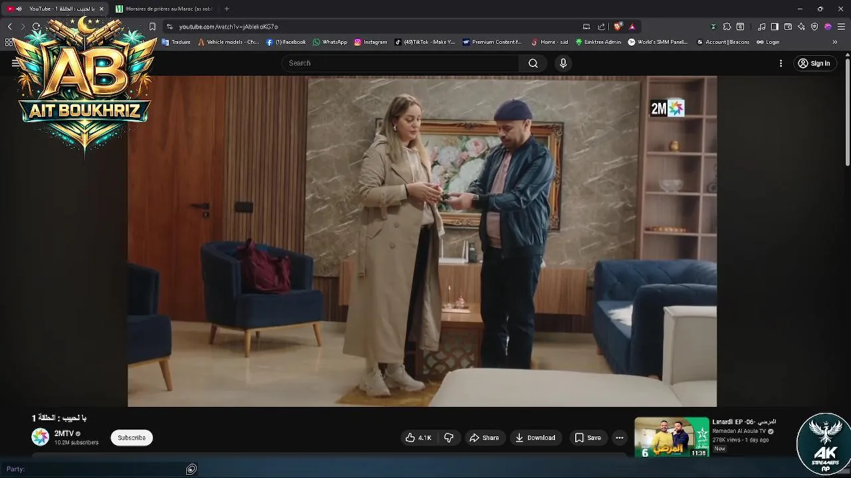Open the extensions puzzle-piece icon
The height and width of the screenshot is (478, 851).
pos(727,27)
